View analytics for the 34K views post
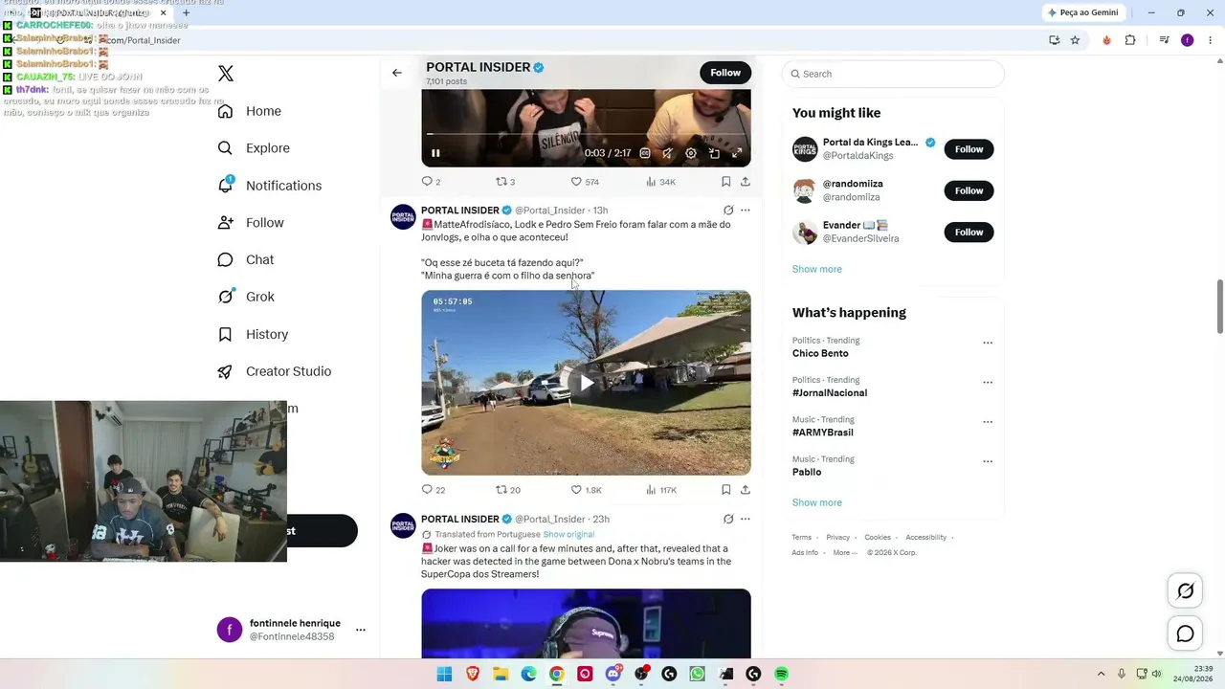 coord(660,182)
